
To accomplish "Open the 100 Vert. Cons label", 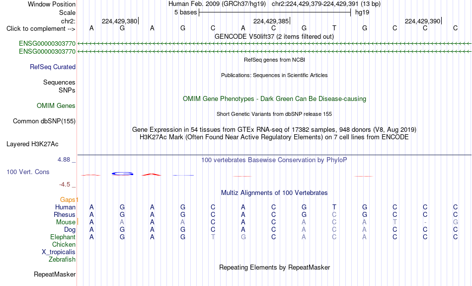I will (28, 172).
